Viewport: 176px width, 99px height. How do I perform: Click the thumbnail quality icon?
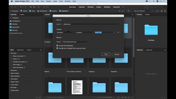[119, 11]
